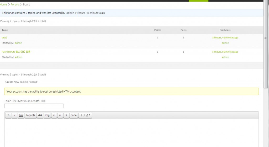
Task: Click the bold 'b' editor button
Action: point(8,115)
